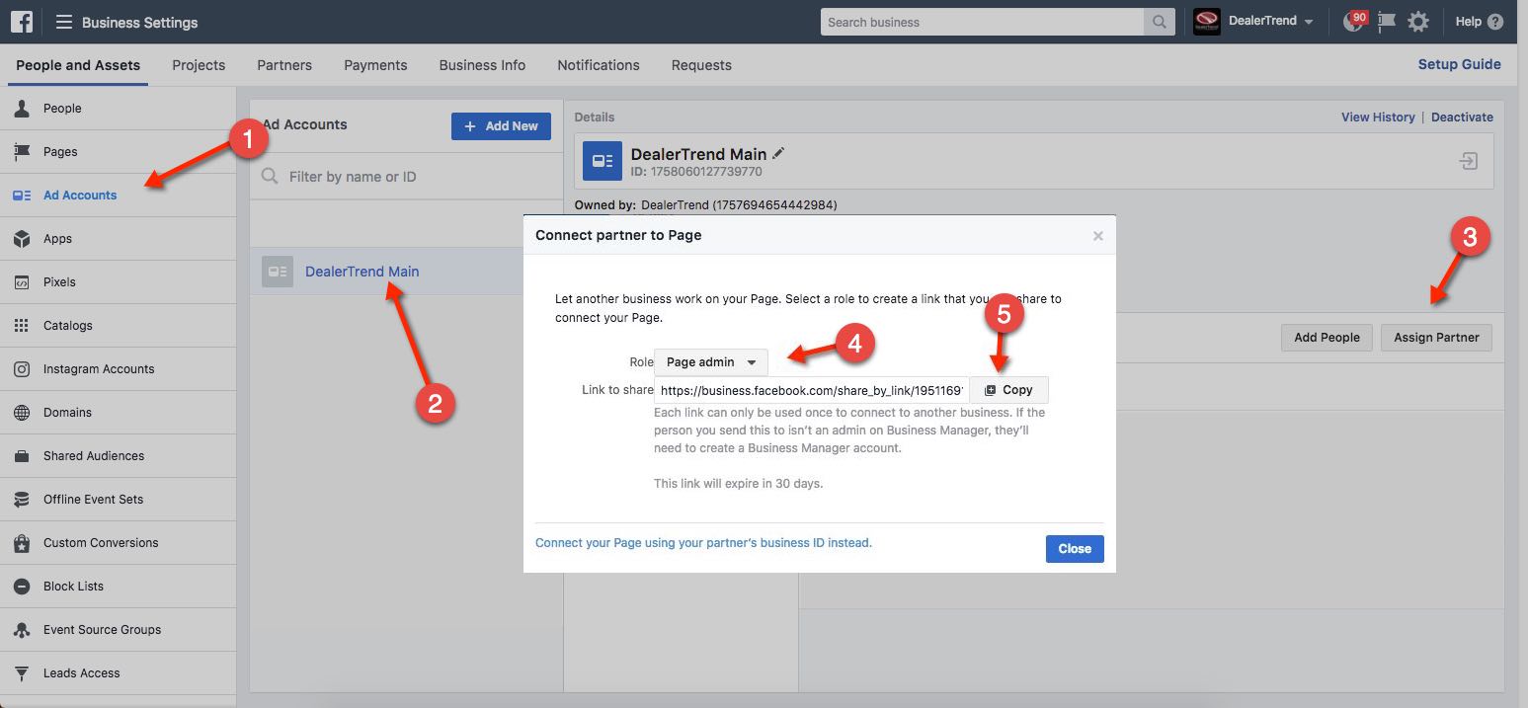The image size is (1528, 708).
Task: Open Pages in the sidebar
Action: coord(118,152)
